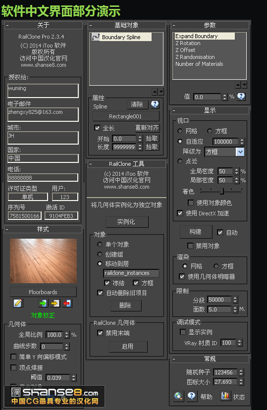Select the 网格 viewport radio button
The image size is (267, 410).
click(x=180, y=131)
